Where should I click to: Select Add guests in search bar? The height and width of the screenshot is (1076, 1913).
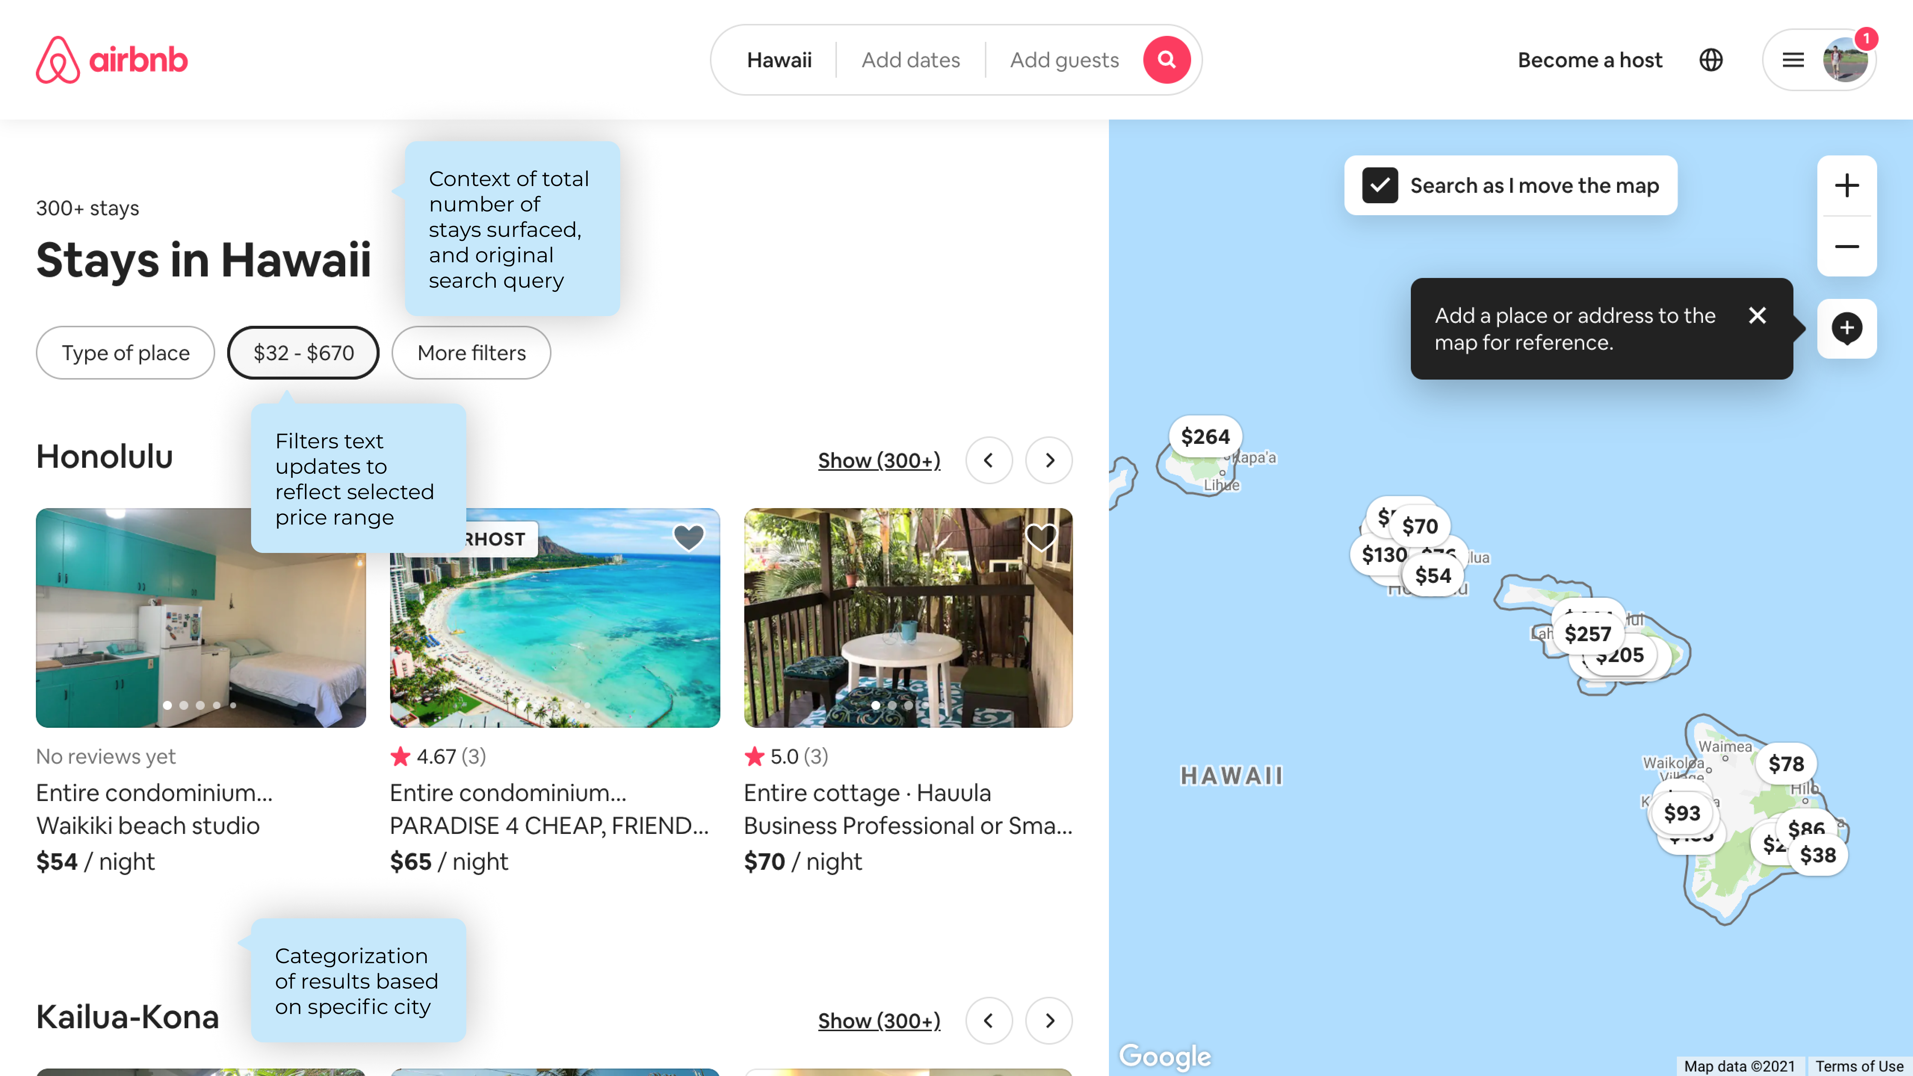[1064, 60]
